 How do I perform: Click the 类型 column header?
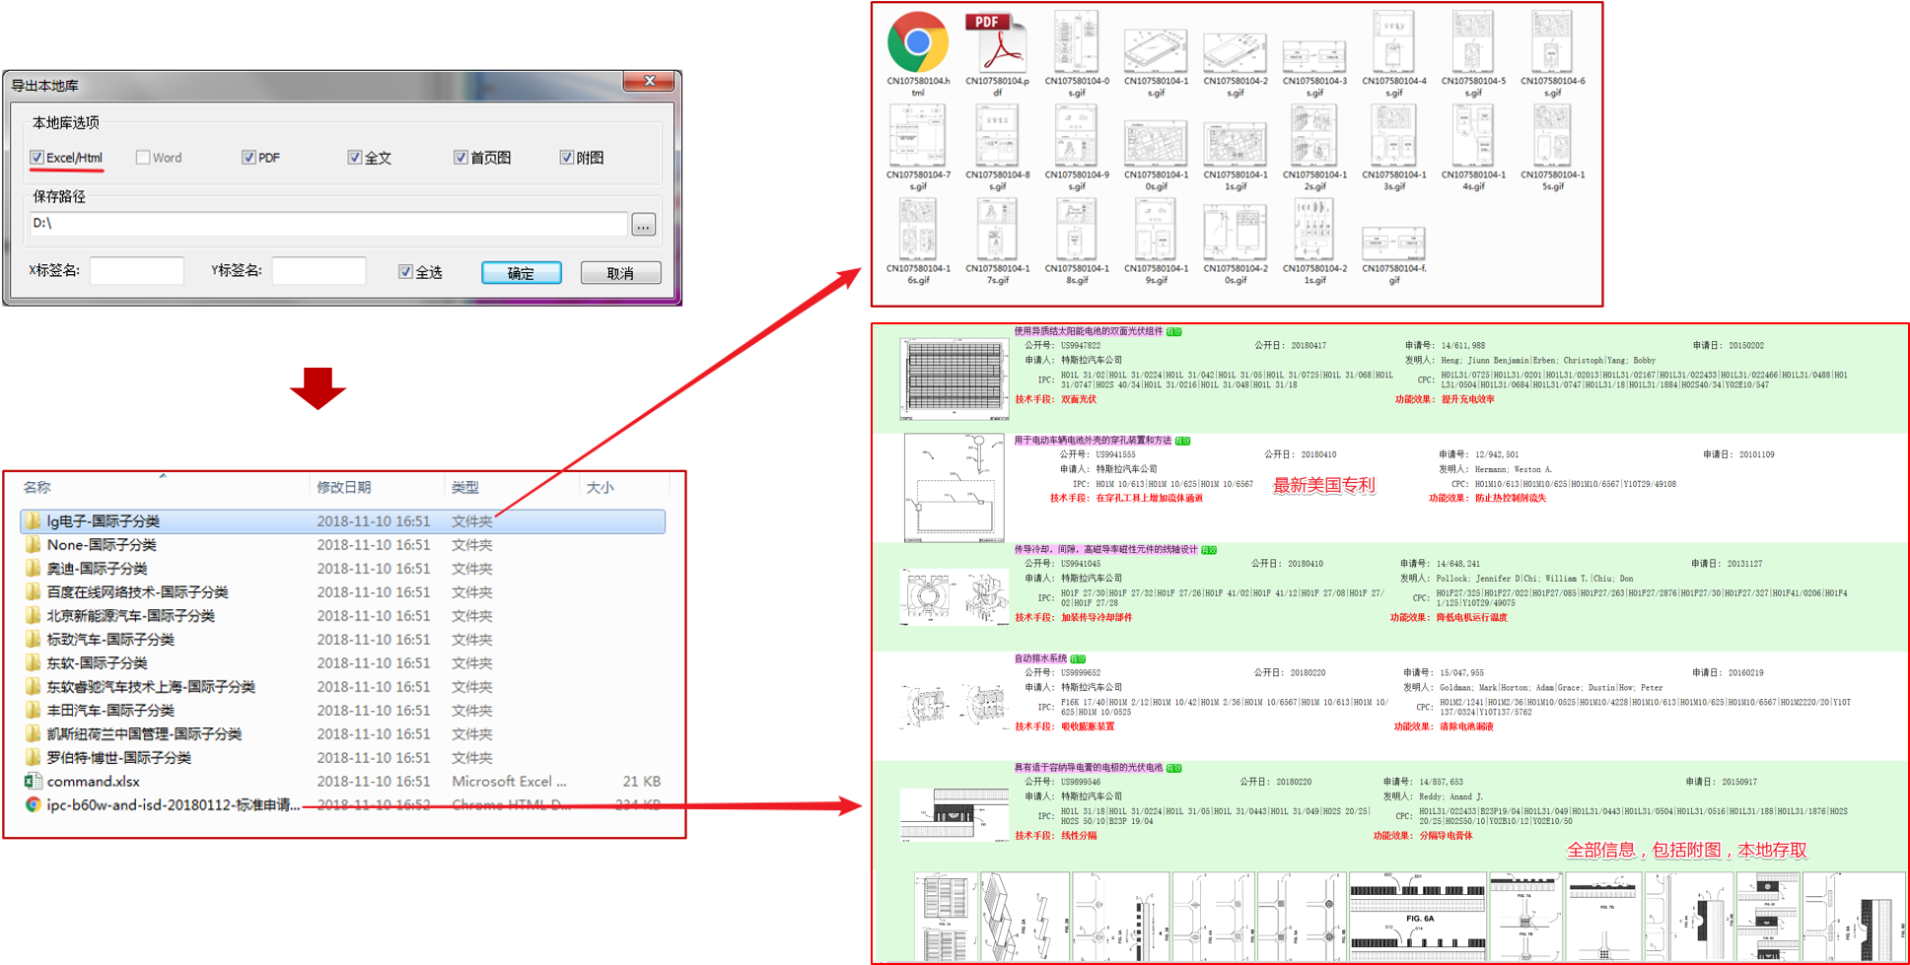pos(464,487)
